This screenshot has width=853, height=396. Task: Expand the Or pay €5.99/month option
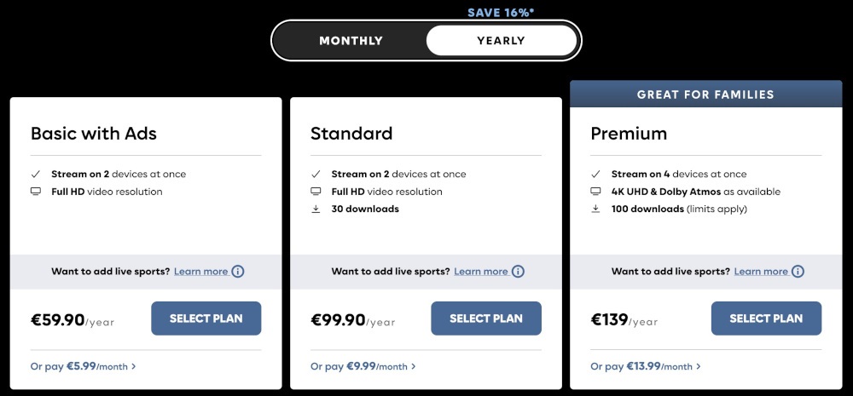tap(84, 367)
